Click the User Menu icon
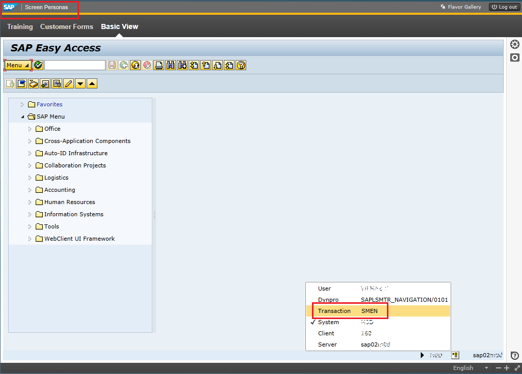This screenshot has height=374, width=522. pyautogui.click(x=10, y=84)
